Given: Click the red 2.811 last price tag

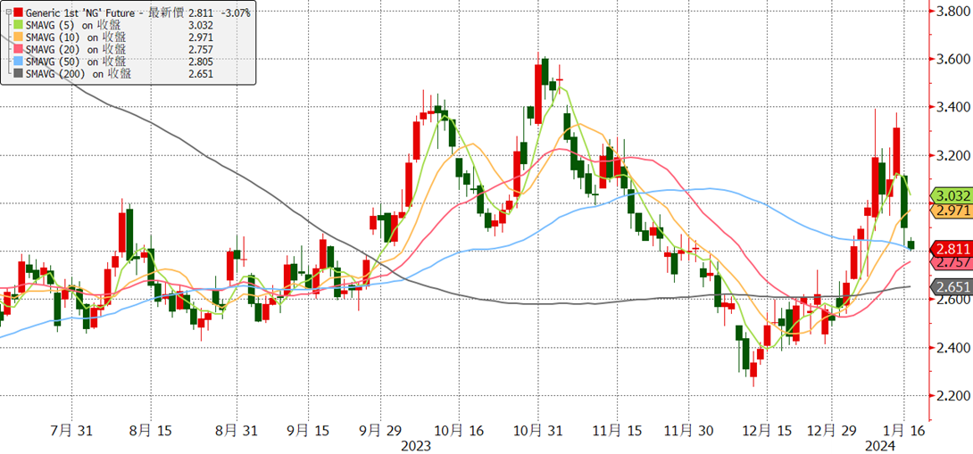Looking at the screenshot, I should point(952,250).
